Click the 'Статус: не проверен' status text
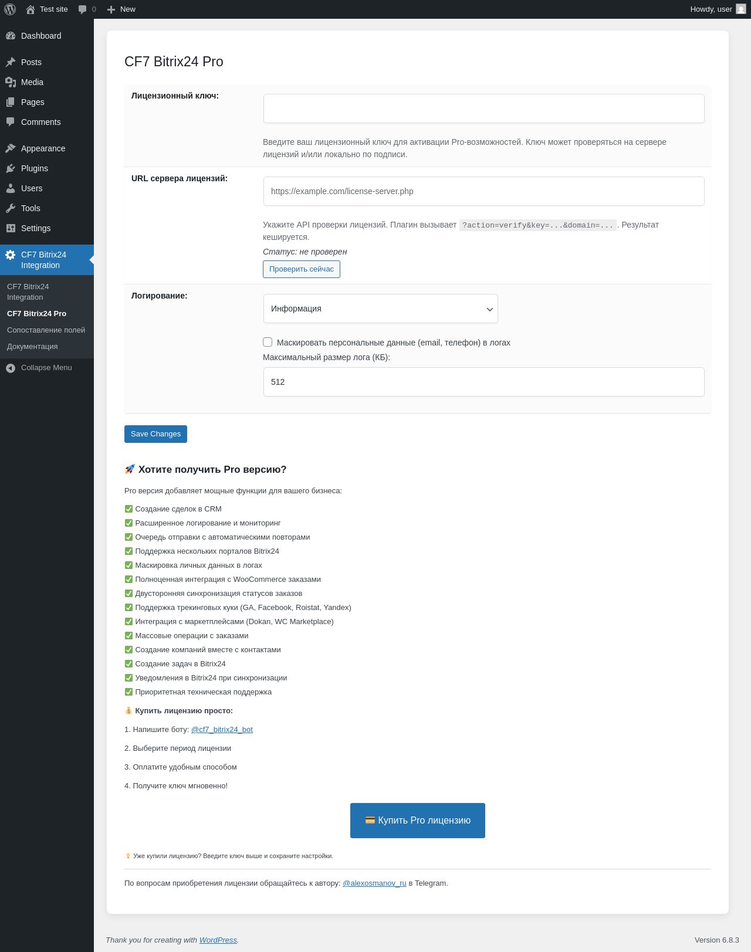751x952 pixels. click(x=305, y=252)
